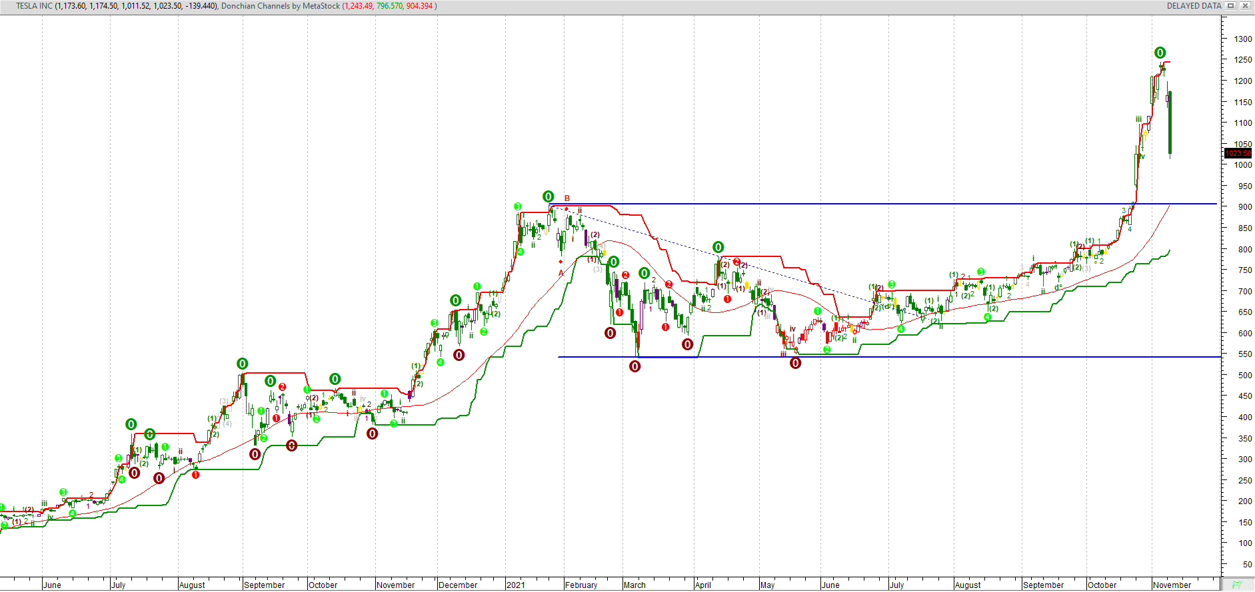Select the green 0 marker above April 2021 peak

[718, 248]
